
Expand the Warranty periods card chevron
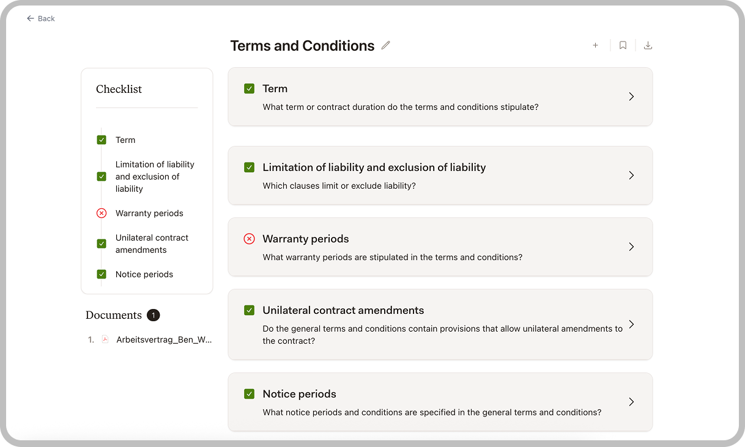[x=631, y=247]
